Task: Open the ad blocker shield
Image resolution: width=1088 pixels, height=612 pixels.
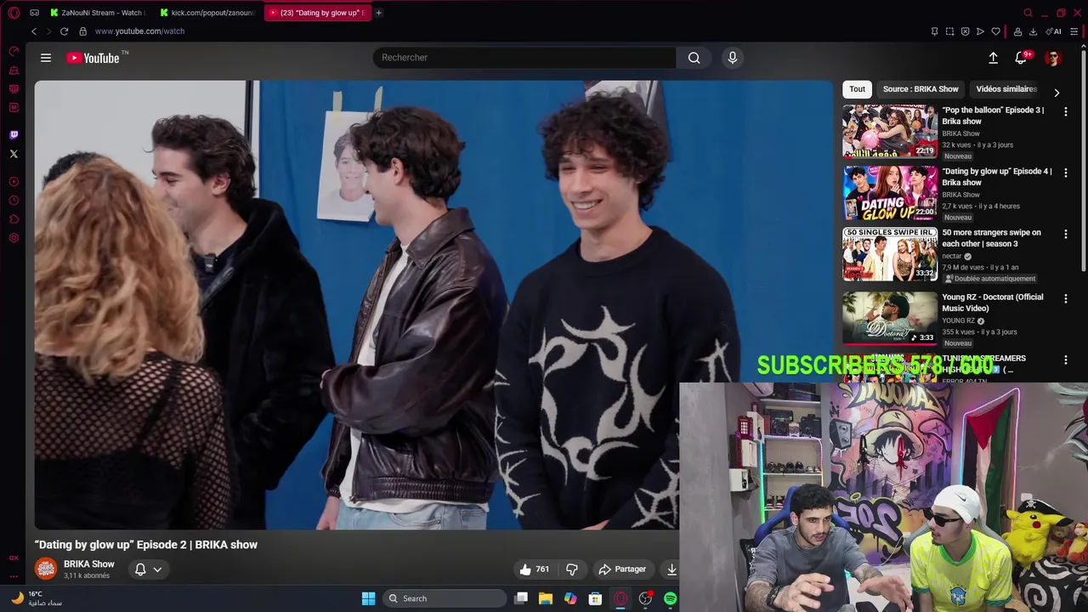Action: (965, 31)
